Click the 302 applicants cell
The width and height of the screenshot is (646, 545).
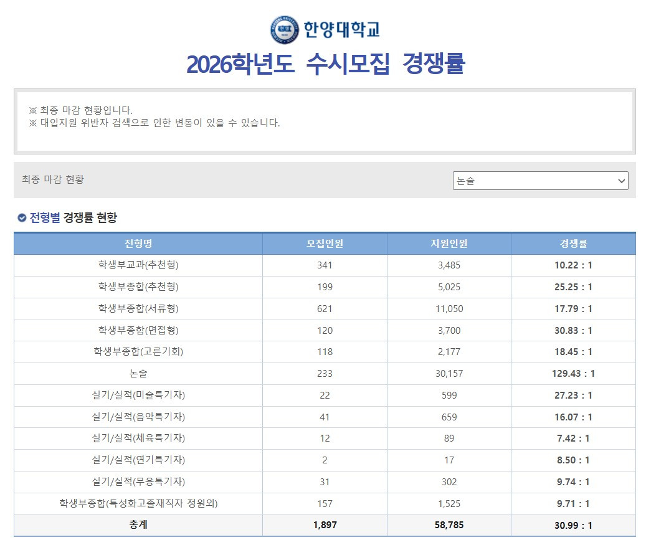tap(449, 482)
